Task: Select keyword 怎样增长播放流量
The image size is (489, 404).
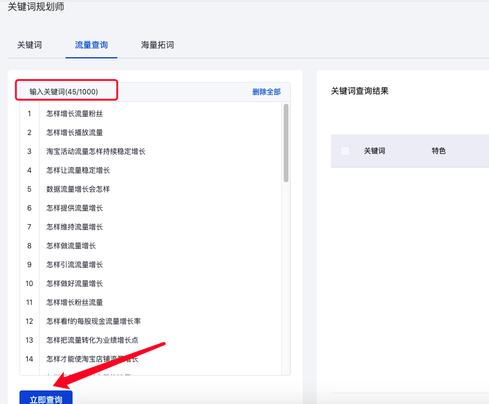Action: pos(76,132)
